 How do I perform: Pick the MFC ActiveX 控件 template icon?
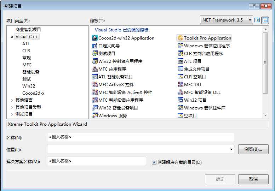[x=95, y=85]
